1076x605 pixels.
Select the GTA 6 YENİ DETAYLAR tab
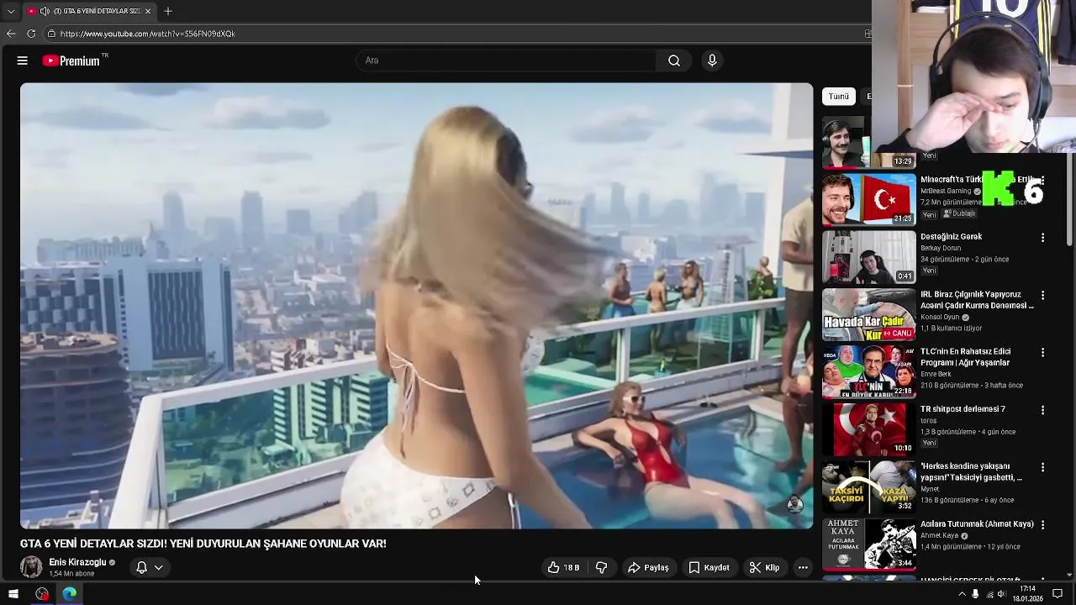point(89,11)
